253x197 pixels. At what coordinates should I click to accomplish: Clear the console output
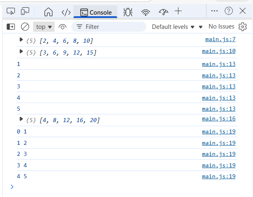[25, 27]
